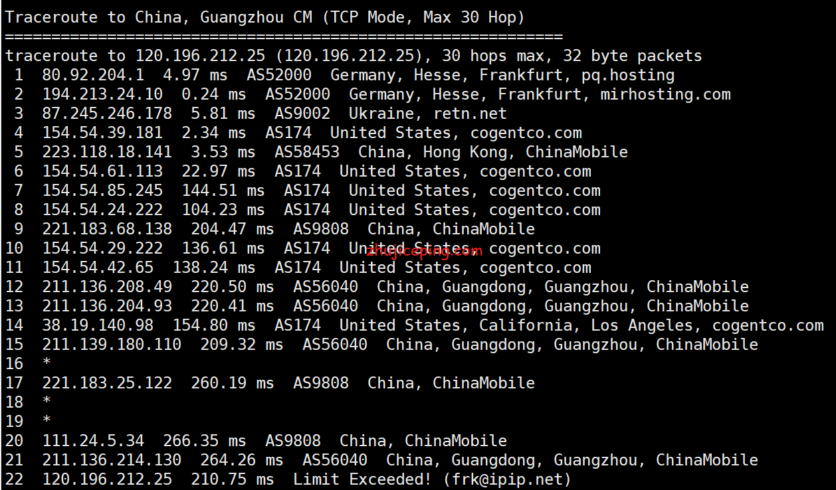This screenshot has height=490, width=836.
Task: Select IP address 154.54.29.222
Action: tap(102, 248)
